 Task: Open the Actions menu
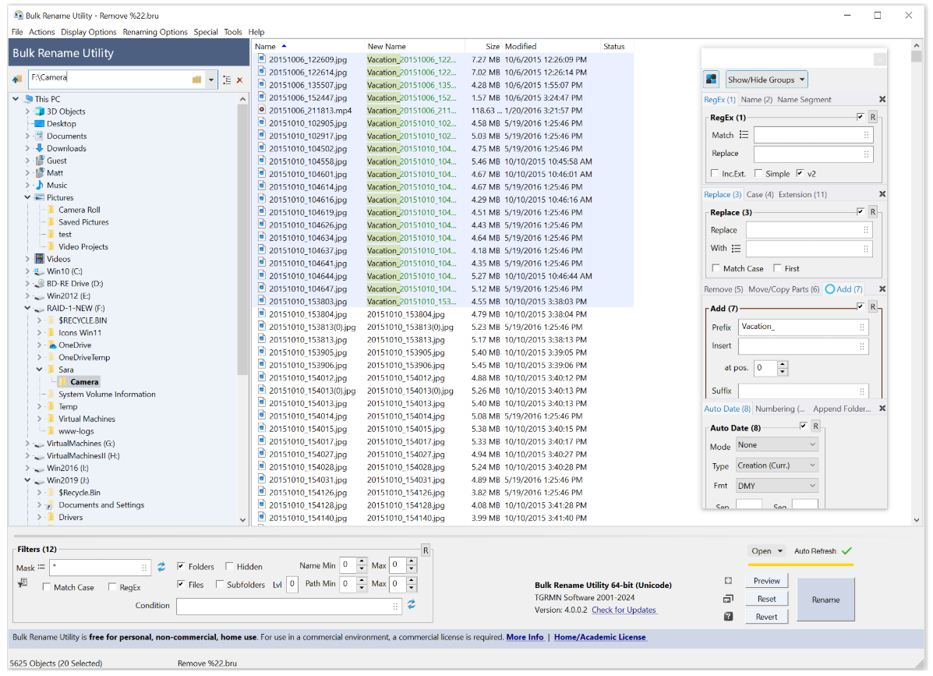[41, 32]
